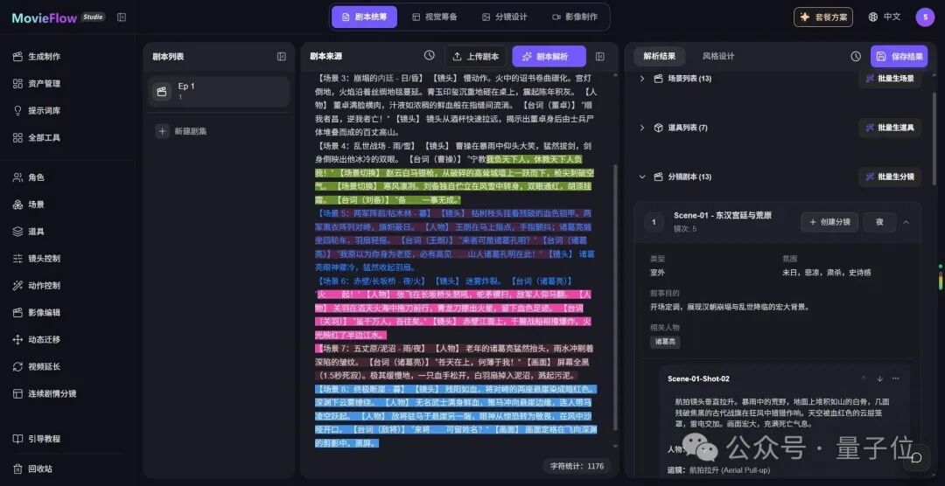Open 回收站
Screen dimensions: 945x486
(x=32, y=469)
